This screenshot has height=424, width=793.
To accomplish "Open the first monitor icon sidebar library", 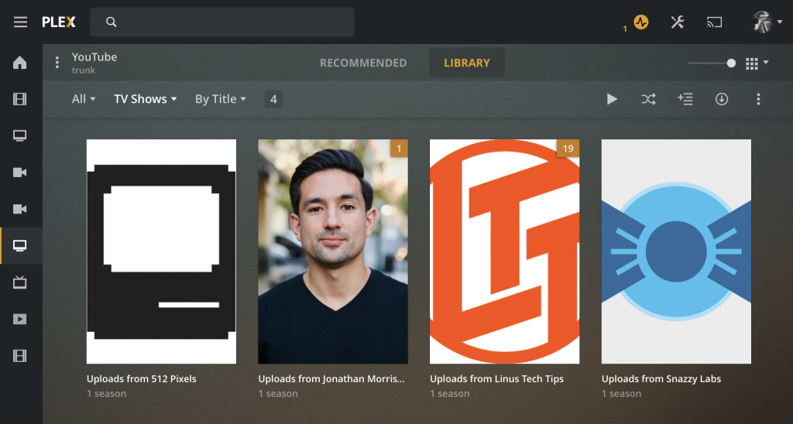I will click(x=19, y=136).
